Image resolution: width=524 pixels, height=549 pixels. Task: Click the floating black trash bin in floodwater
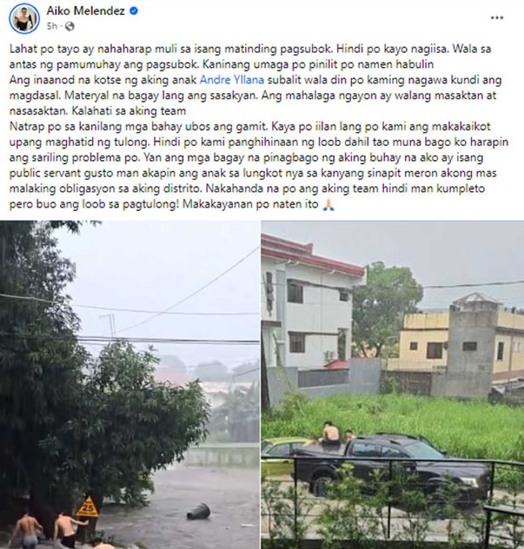(198, 512)
